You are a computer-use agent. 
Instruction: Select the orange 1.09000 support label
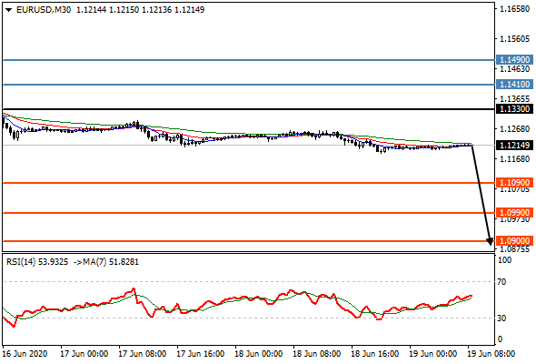coord(514,241)
